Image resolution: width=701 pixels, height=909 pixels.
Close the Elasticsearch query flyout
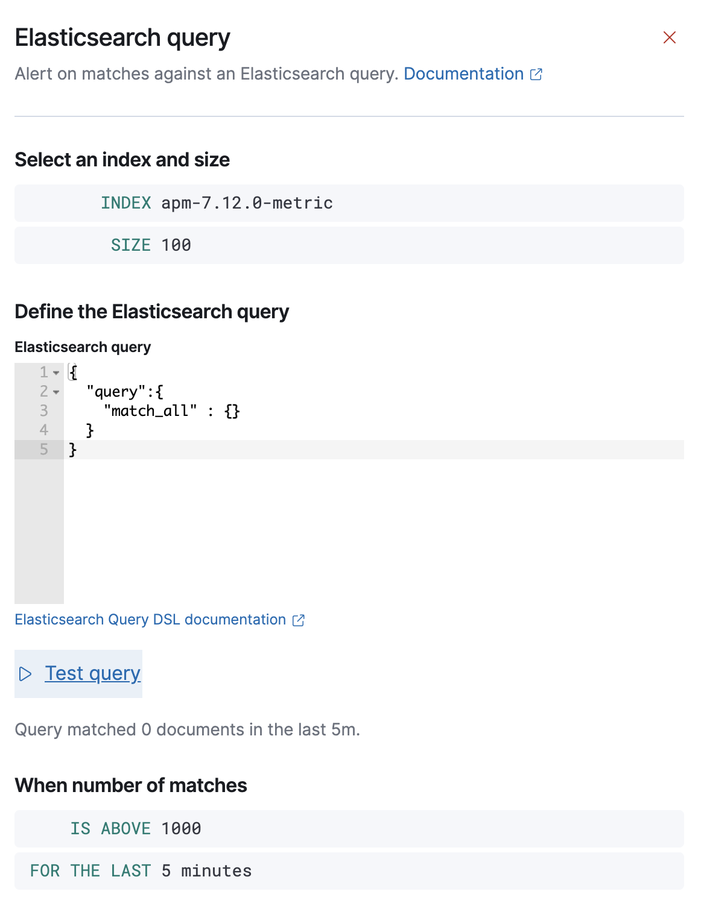click(x=670, y=37)
